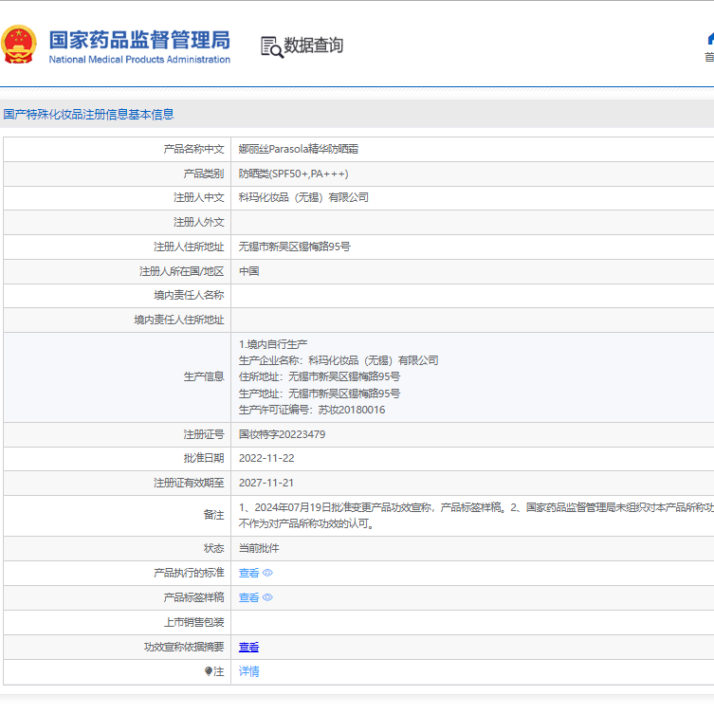The image size is (714, 714).
Task: Click the 数据查询 heading text
Action: click(313, 46)
